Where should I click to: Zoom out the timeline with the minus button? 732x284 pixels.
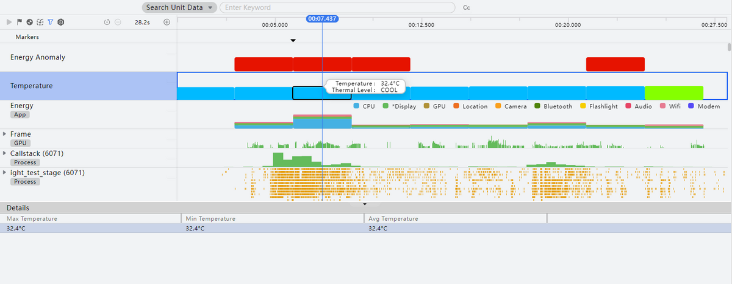[x=118, y=23]
